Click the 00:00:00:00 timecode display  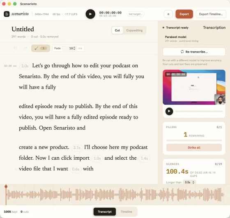point(110,13)
